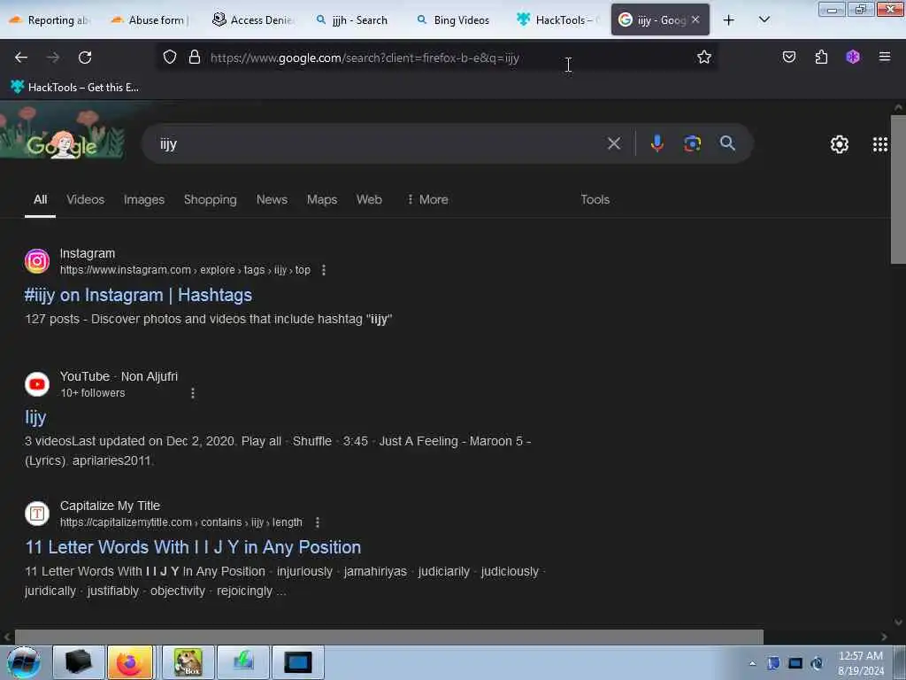Switch to Reporting browser tab
The height and width of the screenshot is (680, 906).
50,20
